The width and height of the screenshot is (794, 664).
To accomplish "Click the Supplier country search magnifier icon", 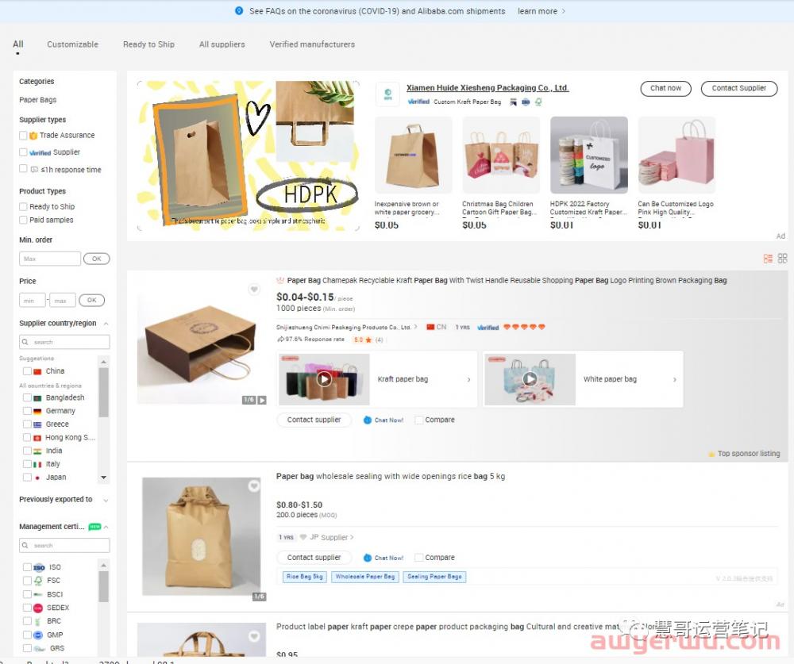I will pos(25,342).
